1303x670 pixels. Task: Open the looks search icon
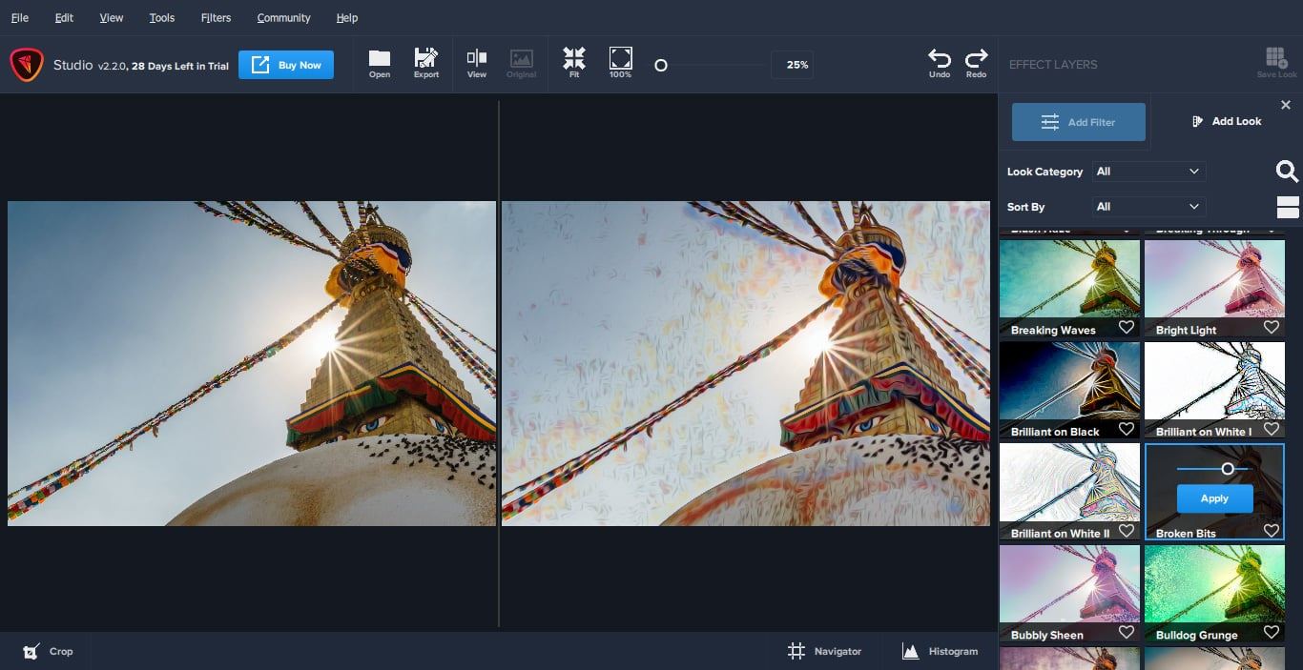click(x=1287, y=172)
